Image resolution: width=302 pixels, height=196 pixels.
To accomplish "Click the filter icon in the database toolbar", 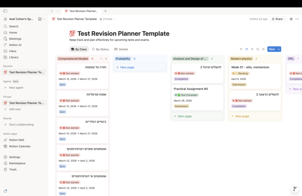I will click(241, 49).
